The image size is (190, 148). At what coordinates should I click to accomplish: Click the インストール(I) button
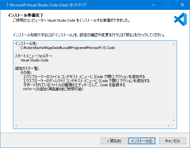(x=142, y=141)
